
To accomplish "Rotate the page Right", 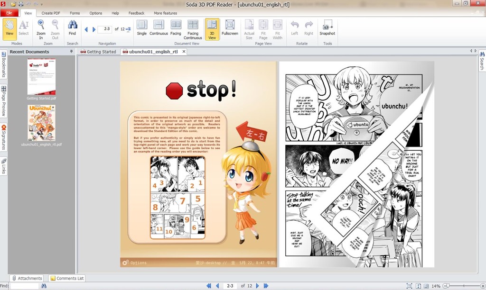I will (308, 29).
